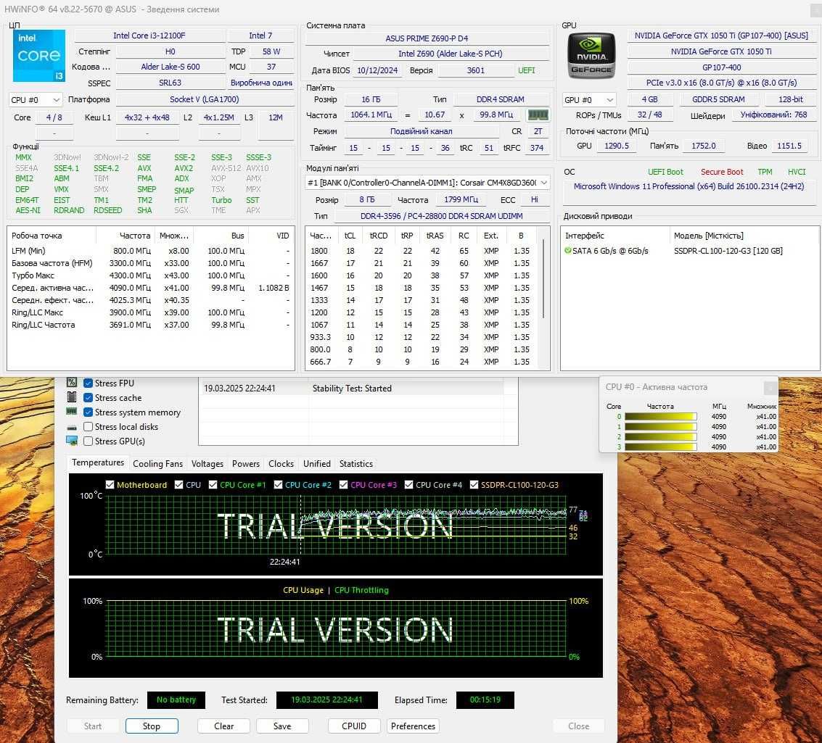Click the BIOS version 3601 field

[476, 70]
